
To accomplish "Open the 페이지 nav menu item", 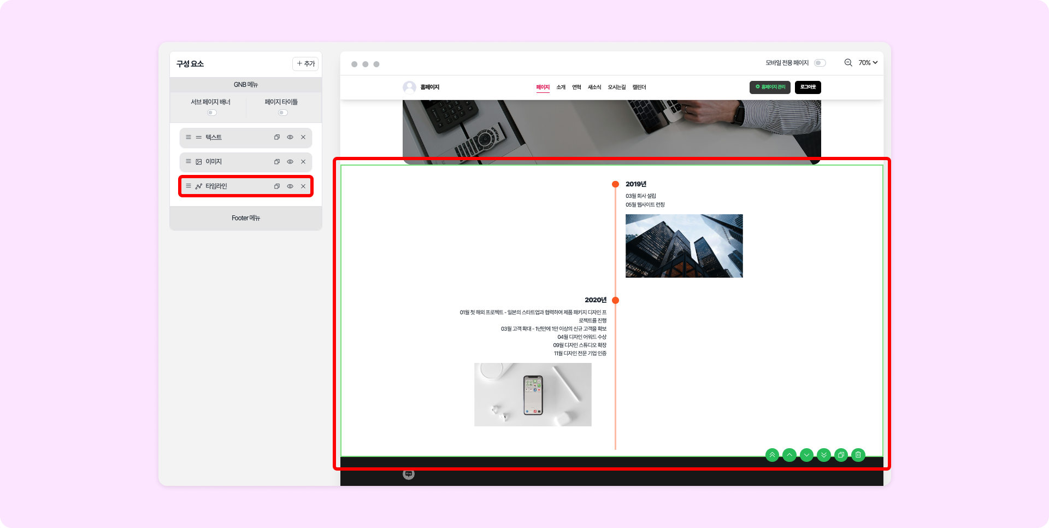I will [x=543, y=87].
